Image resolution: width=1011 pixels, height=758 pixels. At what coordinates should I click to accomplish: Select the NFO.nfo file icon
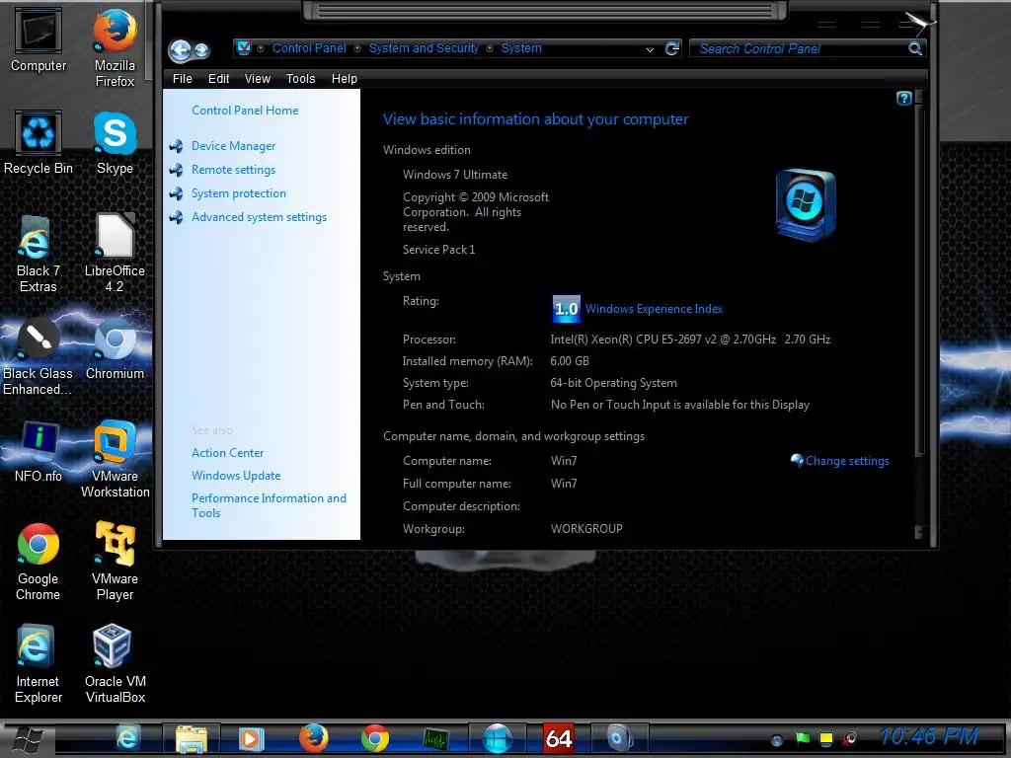[39, 450]
